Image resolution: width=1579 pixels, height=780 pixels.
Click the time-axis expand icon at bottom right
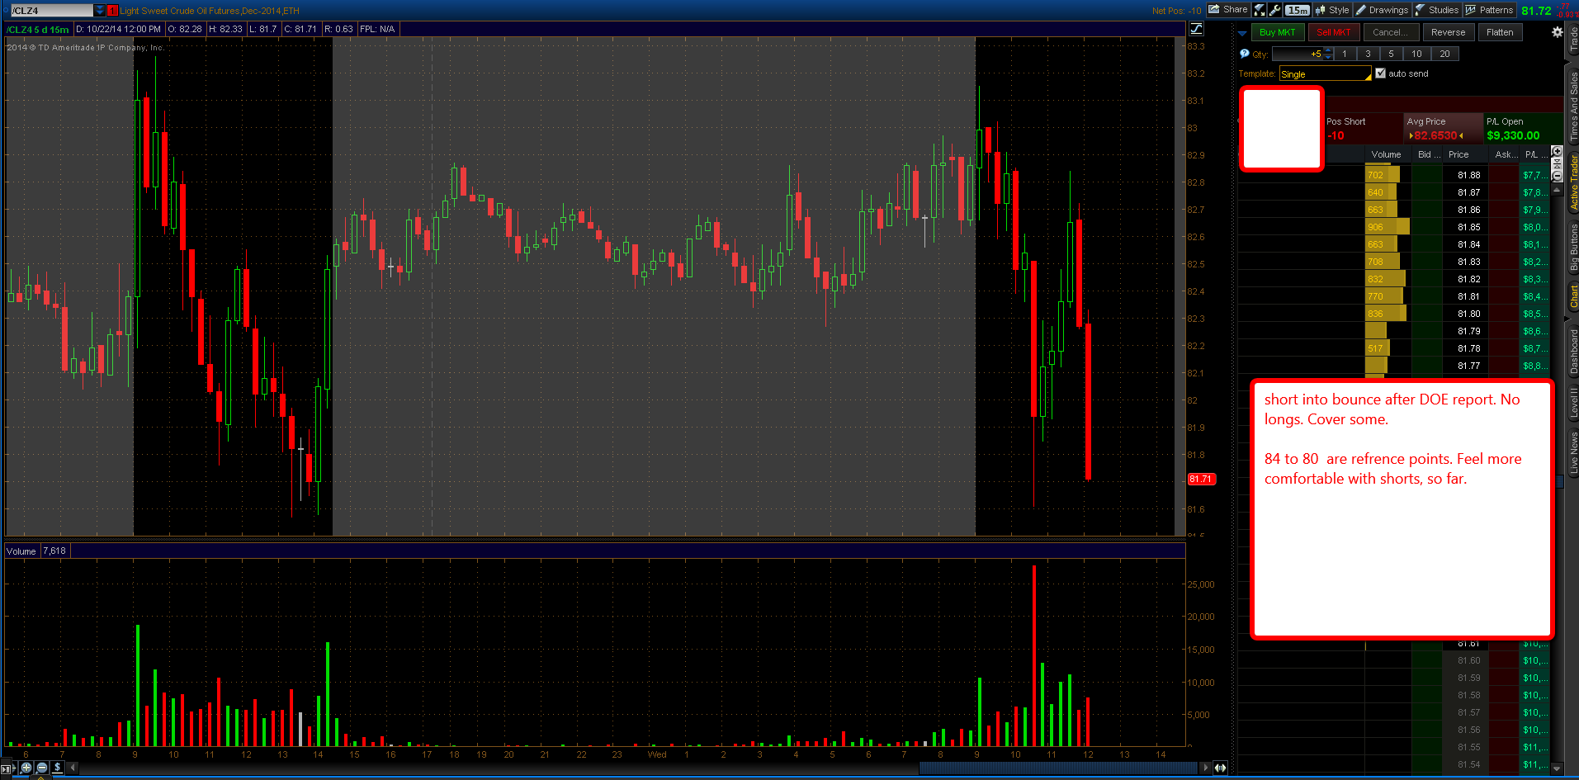point(1220,768)
